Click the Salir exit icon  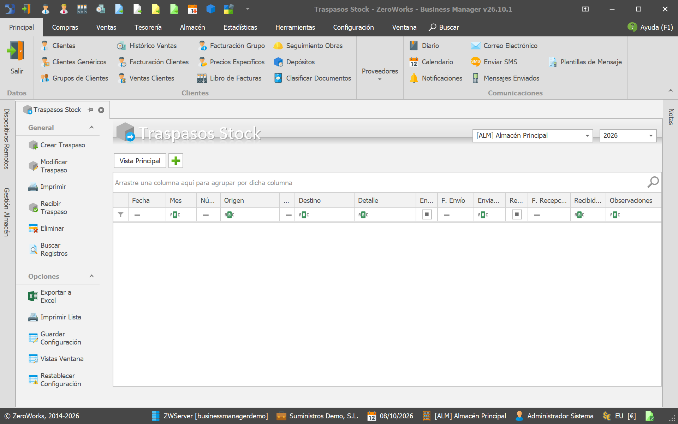click(x=16, y=51)
